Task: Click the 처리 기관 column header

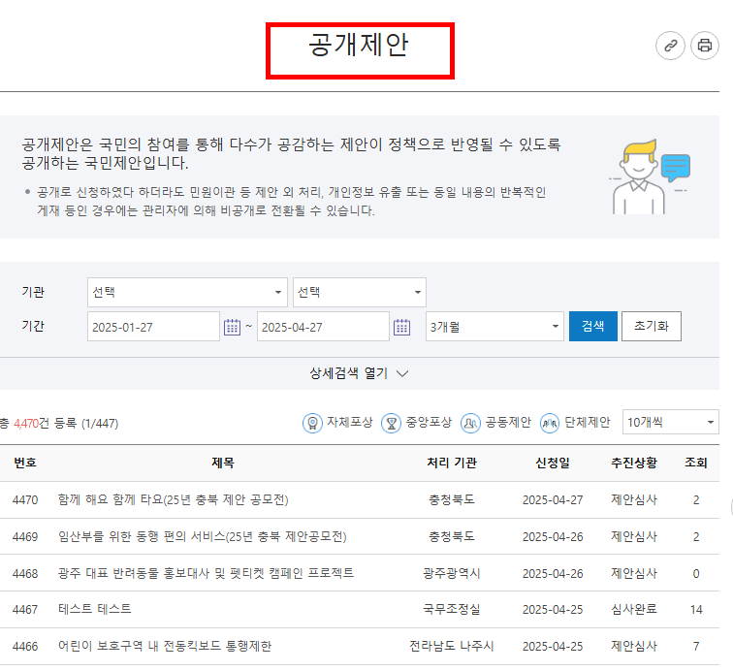Action: [x=452, y=463]
